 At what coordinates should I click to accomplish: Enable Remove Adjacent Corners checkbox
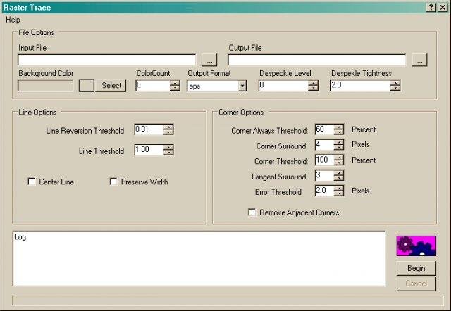(x=252, y=212)
